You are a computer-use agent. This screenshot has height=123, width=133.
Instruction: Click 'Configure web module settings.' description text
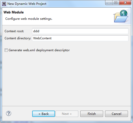pos(29,19)
